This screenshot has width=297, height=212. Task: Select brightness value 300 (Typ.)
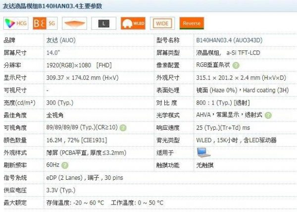pos(60,103)
